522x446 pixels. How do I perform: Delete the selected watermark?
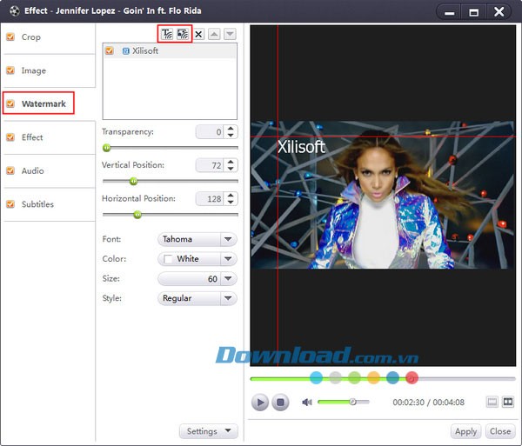click(x=198, y=34)
